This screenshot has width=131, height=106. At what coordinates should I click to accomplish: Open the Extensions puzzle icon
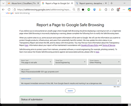106,10
